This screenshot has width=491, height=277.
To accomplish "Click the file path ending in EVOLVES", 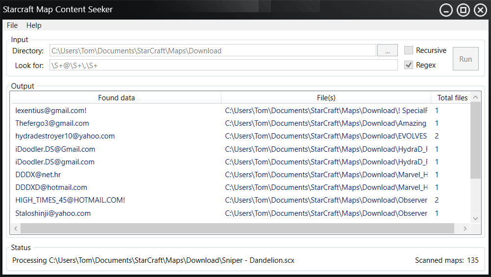I will point(326,136).
